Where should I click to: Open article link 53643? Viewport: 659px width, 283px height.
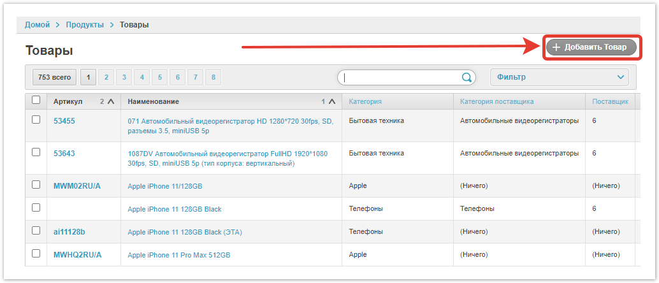[x=64, y=154]
